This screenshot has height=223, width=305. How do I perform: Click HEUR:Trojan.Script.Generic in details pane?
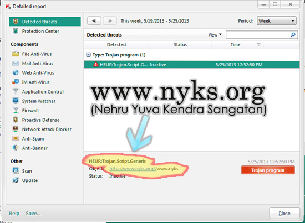(x=118, y=161)
